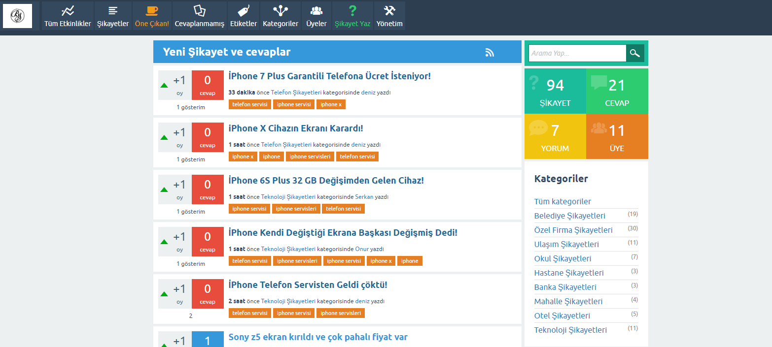The image size is (772, 347).
Task: Open Tüm Etkinlikler in the top menu
Action: pyautogui.click(x=68, y=16)
